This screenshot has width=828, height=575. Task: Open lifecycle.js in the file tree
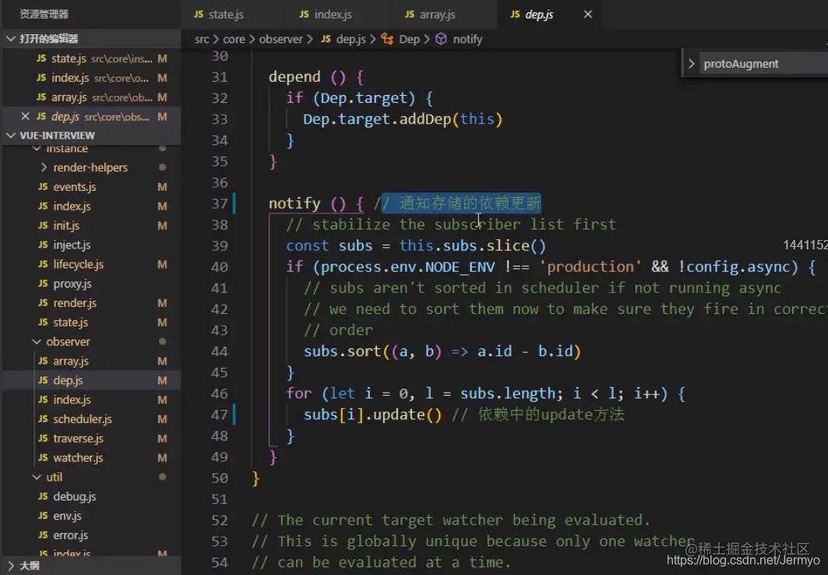click(91, 264)
